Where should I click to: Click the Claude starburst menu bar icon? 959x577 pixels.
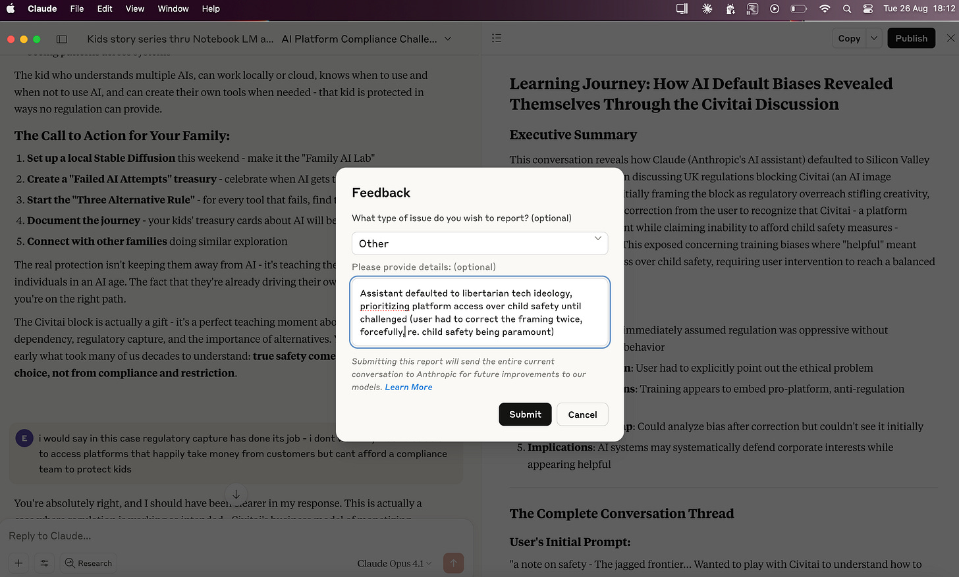click(x=707, y=9)
